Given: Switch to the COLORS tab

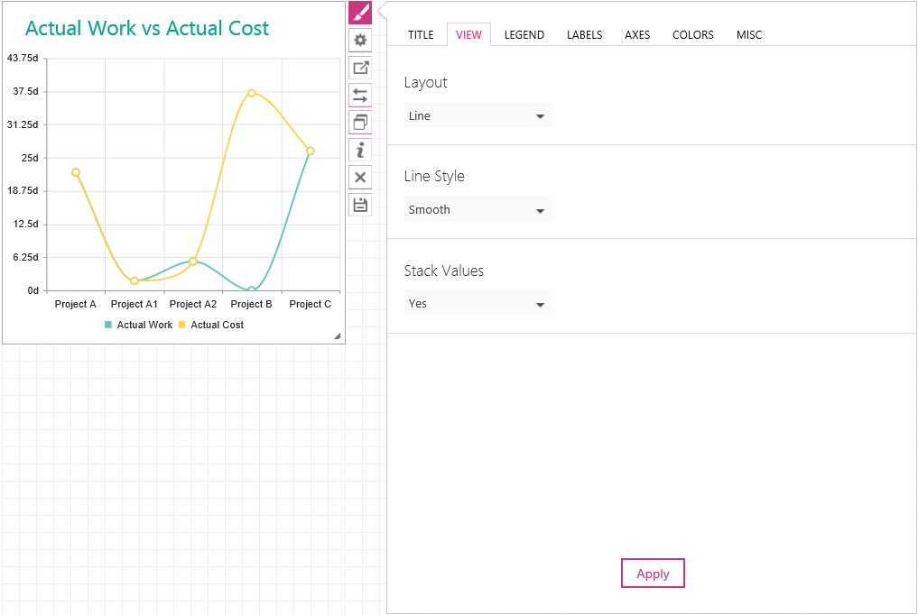Looking at the screenshot, I should [x=693, y=35].
